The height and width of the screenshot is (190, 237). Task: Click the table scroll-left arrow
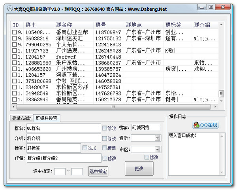[13, 107]
